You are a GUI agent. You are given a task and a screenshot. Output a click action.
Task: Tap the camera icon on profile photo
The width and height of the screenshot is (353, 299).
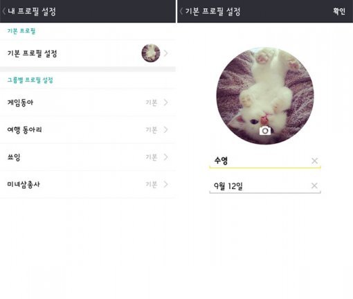tap(265, 131)
